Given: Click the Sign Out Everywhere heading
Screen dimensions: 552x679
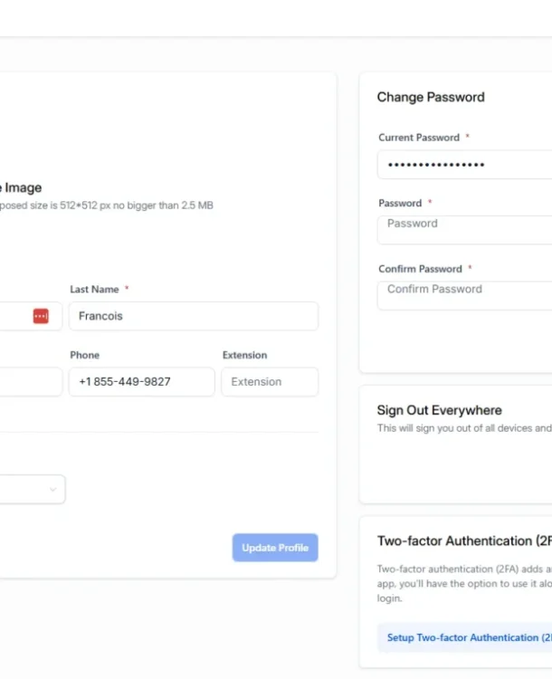Looking at the screenshot, I should click(439, 410).
